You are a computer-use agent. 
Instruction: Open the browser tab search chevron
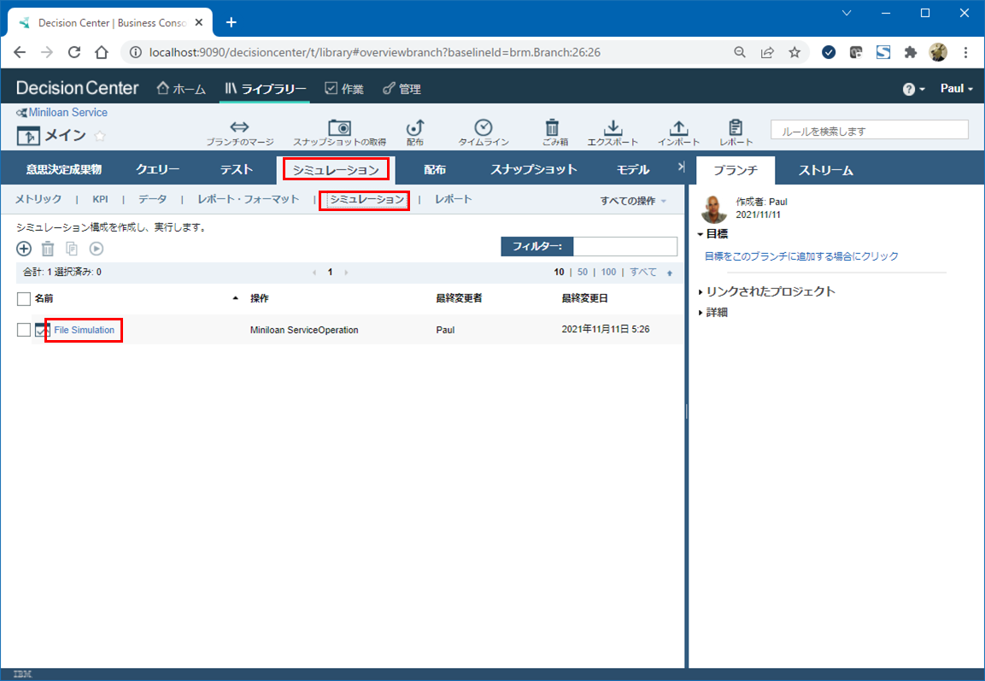(x=846, y=13)
